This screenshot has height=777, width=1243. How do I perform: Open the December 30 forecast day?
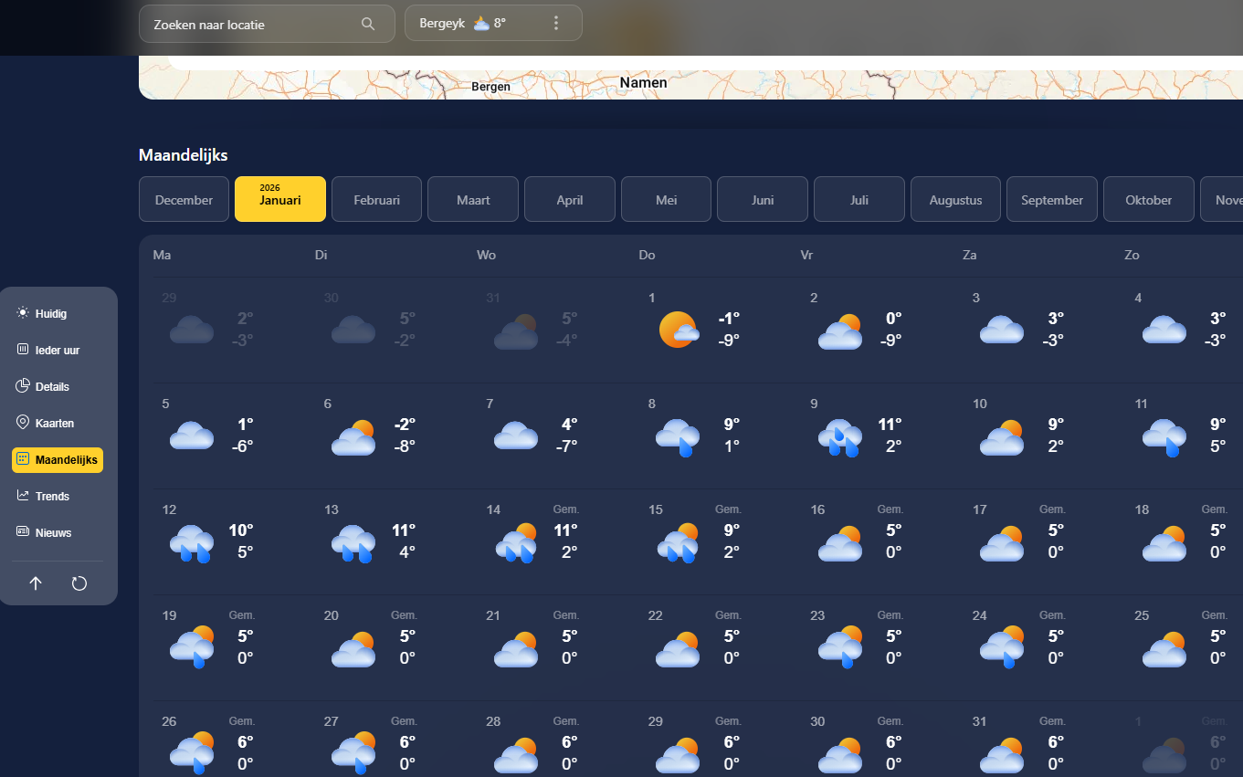coord(395,330)
